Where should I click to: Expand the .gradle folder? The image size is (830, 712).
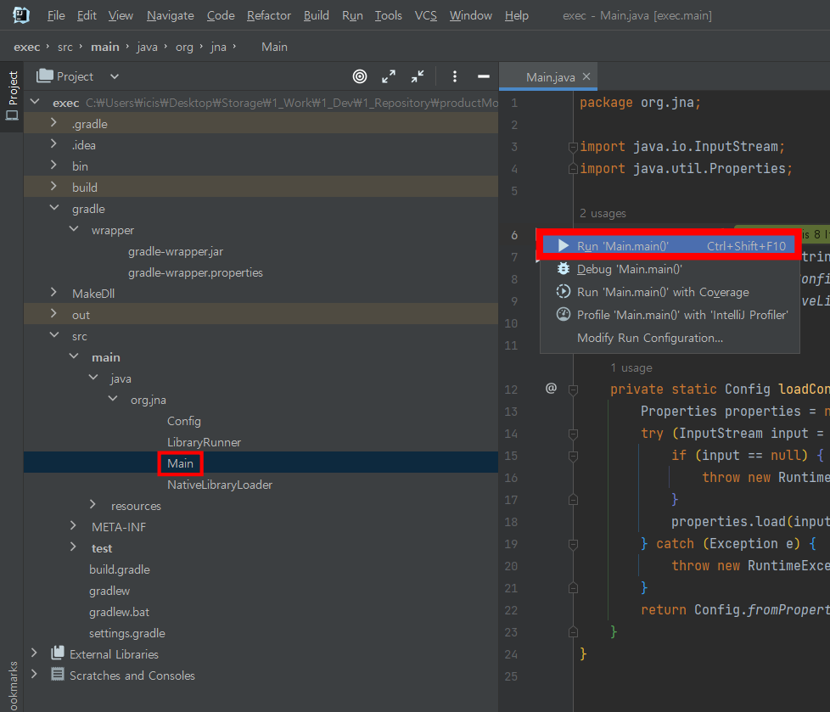tap(53, 123)
